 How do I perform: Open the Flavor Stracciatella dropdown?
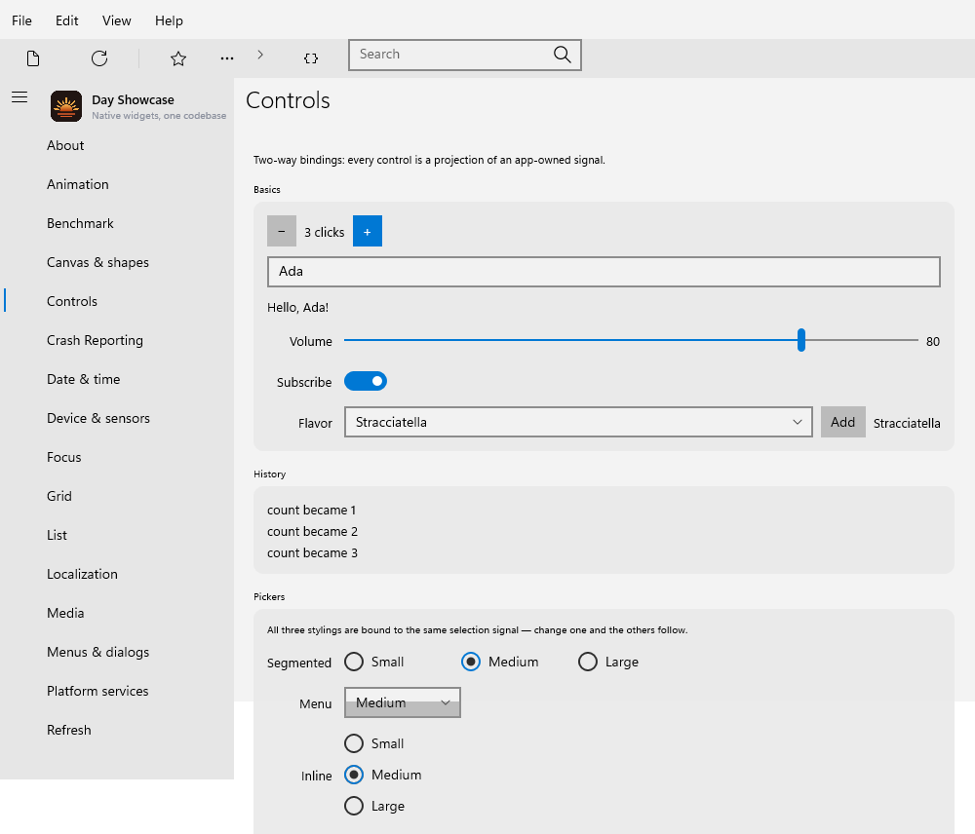pos(578,422)
